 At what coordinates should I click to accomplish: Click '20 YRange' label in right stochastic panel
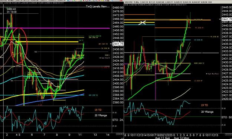[207, 112]
